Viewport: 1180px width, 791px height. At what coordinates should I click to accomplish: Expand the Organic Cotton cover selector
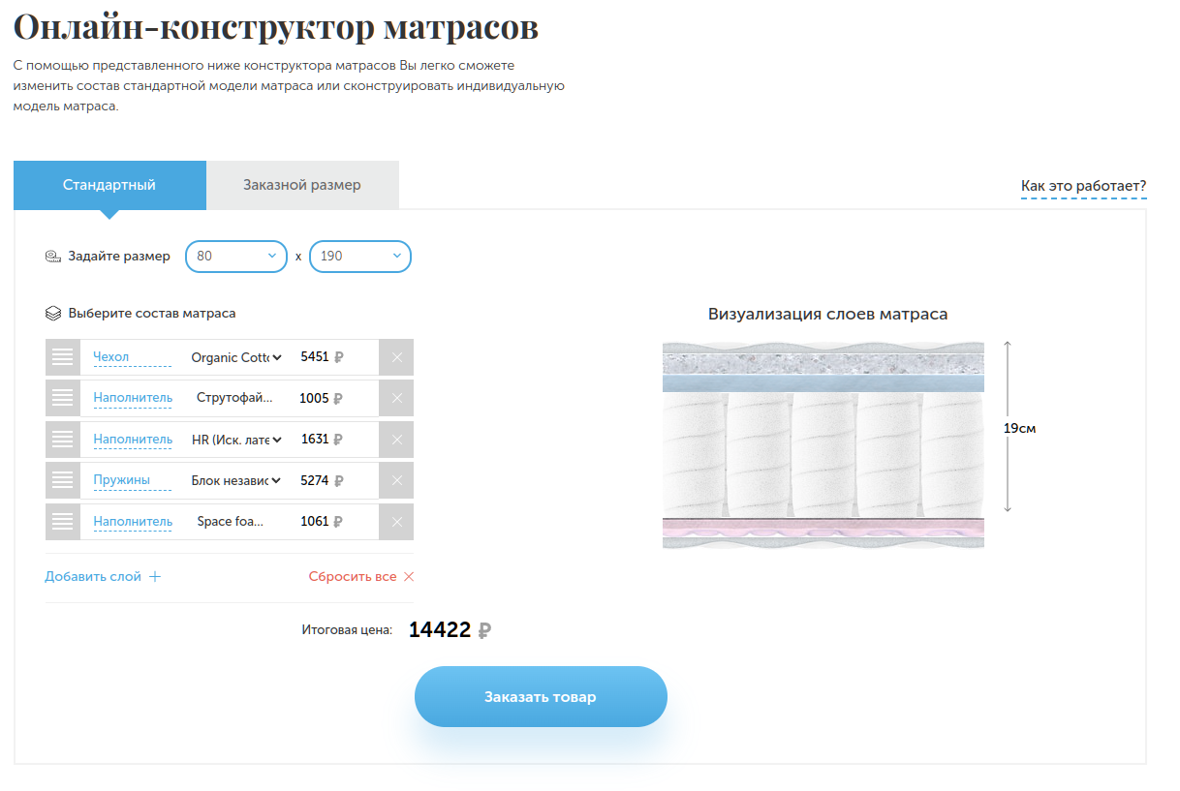(x=236, y=357)
